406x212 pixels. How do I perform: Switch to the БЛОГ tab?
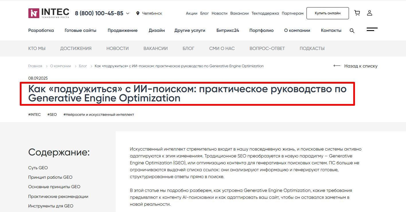tap(188, 48)
